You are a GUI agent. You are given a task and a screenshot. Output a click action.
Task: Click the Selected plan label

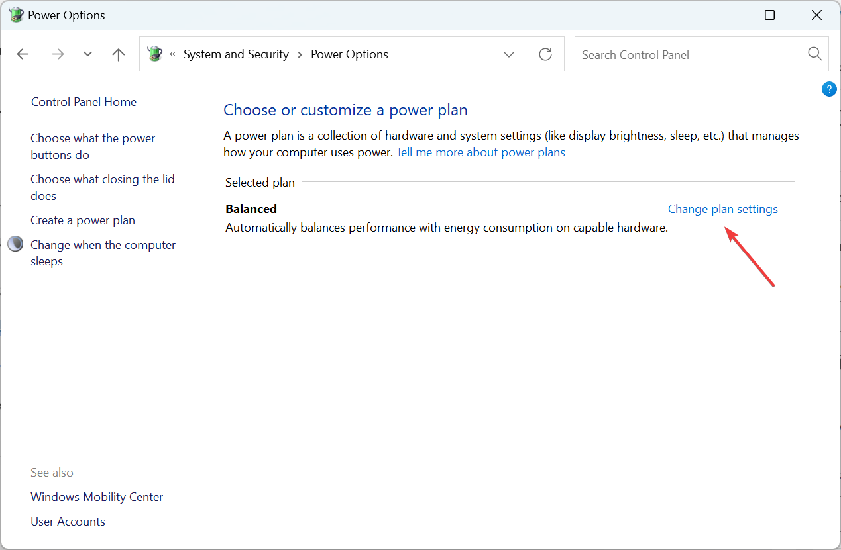pos(260,183)
